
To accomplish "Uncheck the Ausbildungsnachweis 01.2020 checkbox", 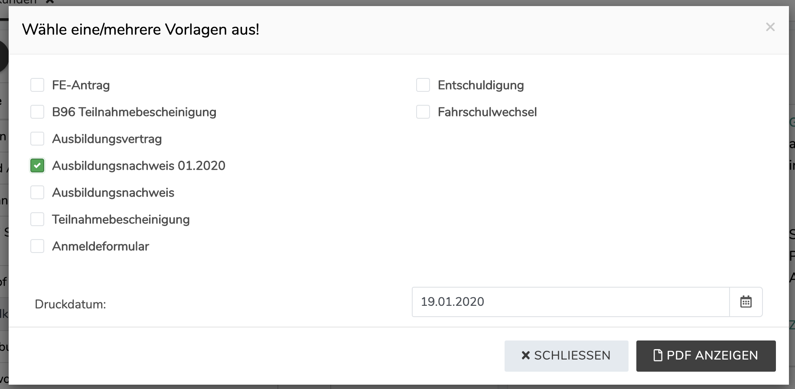I will 37,166.
